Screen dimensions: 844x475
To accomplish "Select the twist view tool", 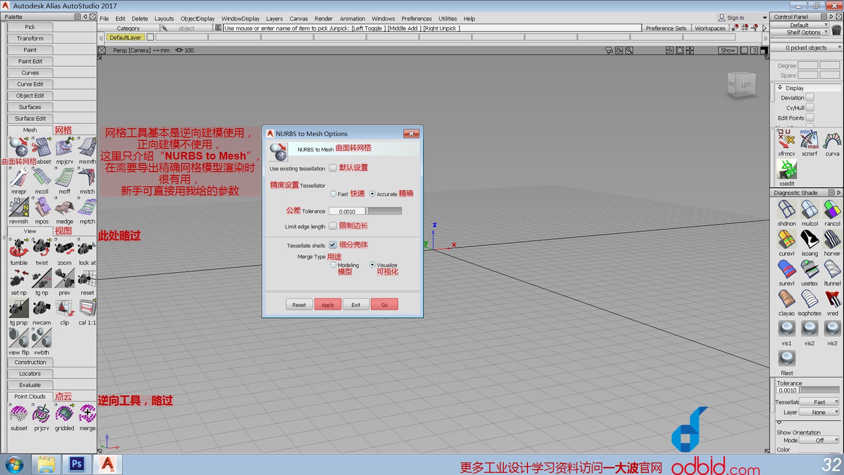I will pyautogui.click(x=42, y=248).
